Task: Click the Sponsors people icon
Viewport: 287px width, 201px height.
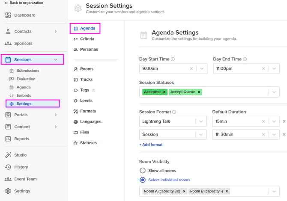Action: coord(8,44)
